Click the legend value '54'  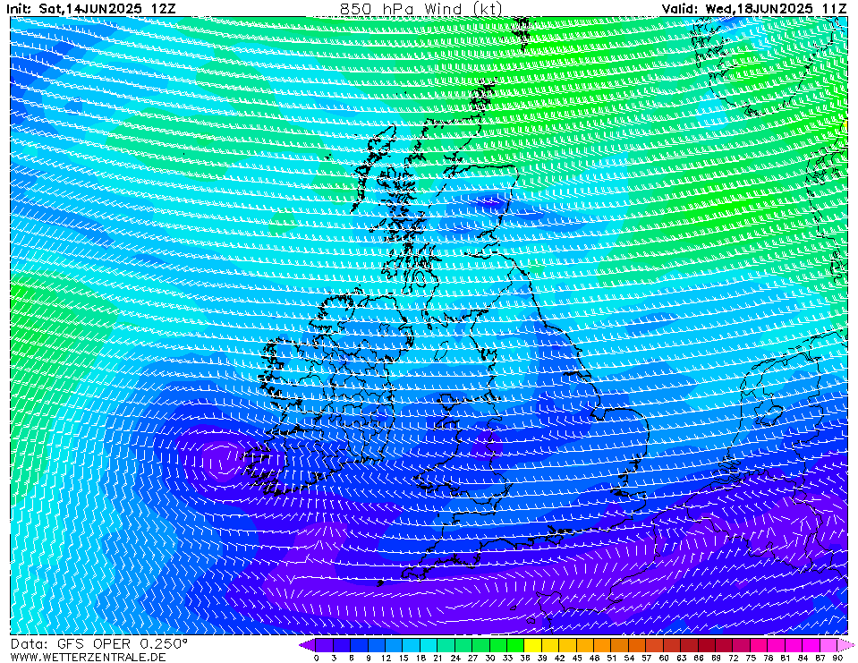[629, 658]
